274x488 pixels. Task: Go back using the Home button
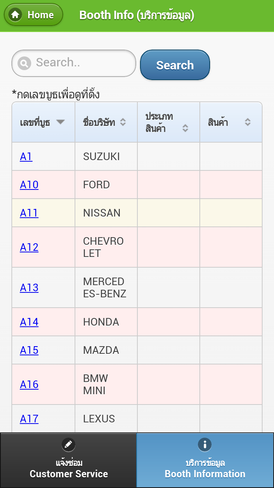pyautogui.click(x=33, y=15)
